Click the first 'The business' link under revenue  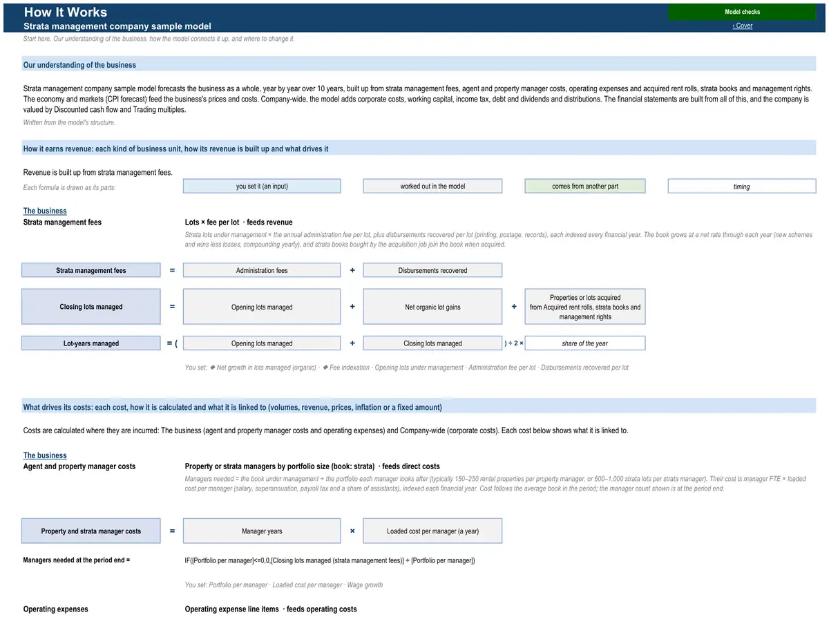45,211
